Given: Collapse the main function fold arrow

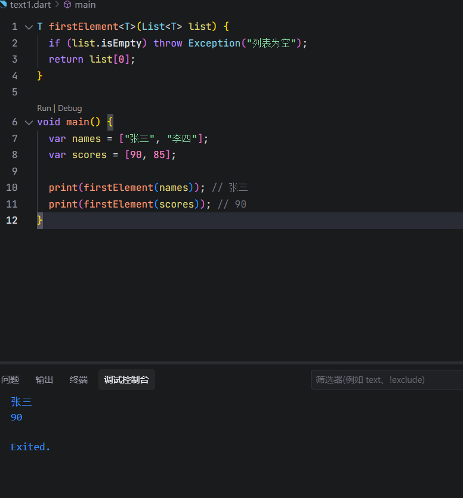Looking at the screenshot, I should (29, 123).
